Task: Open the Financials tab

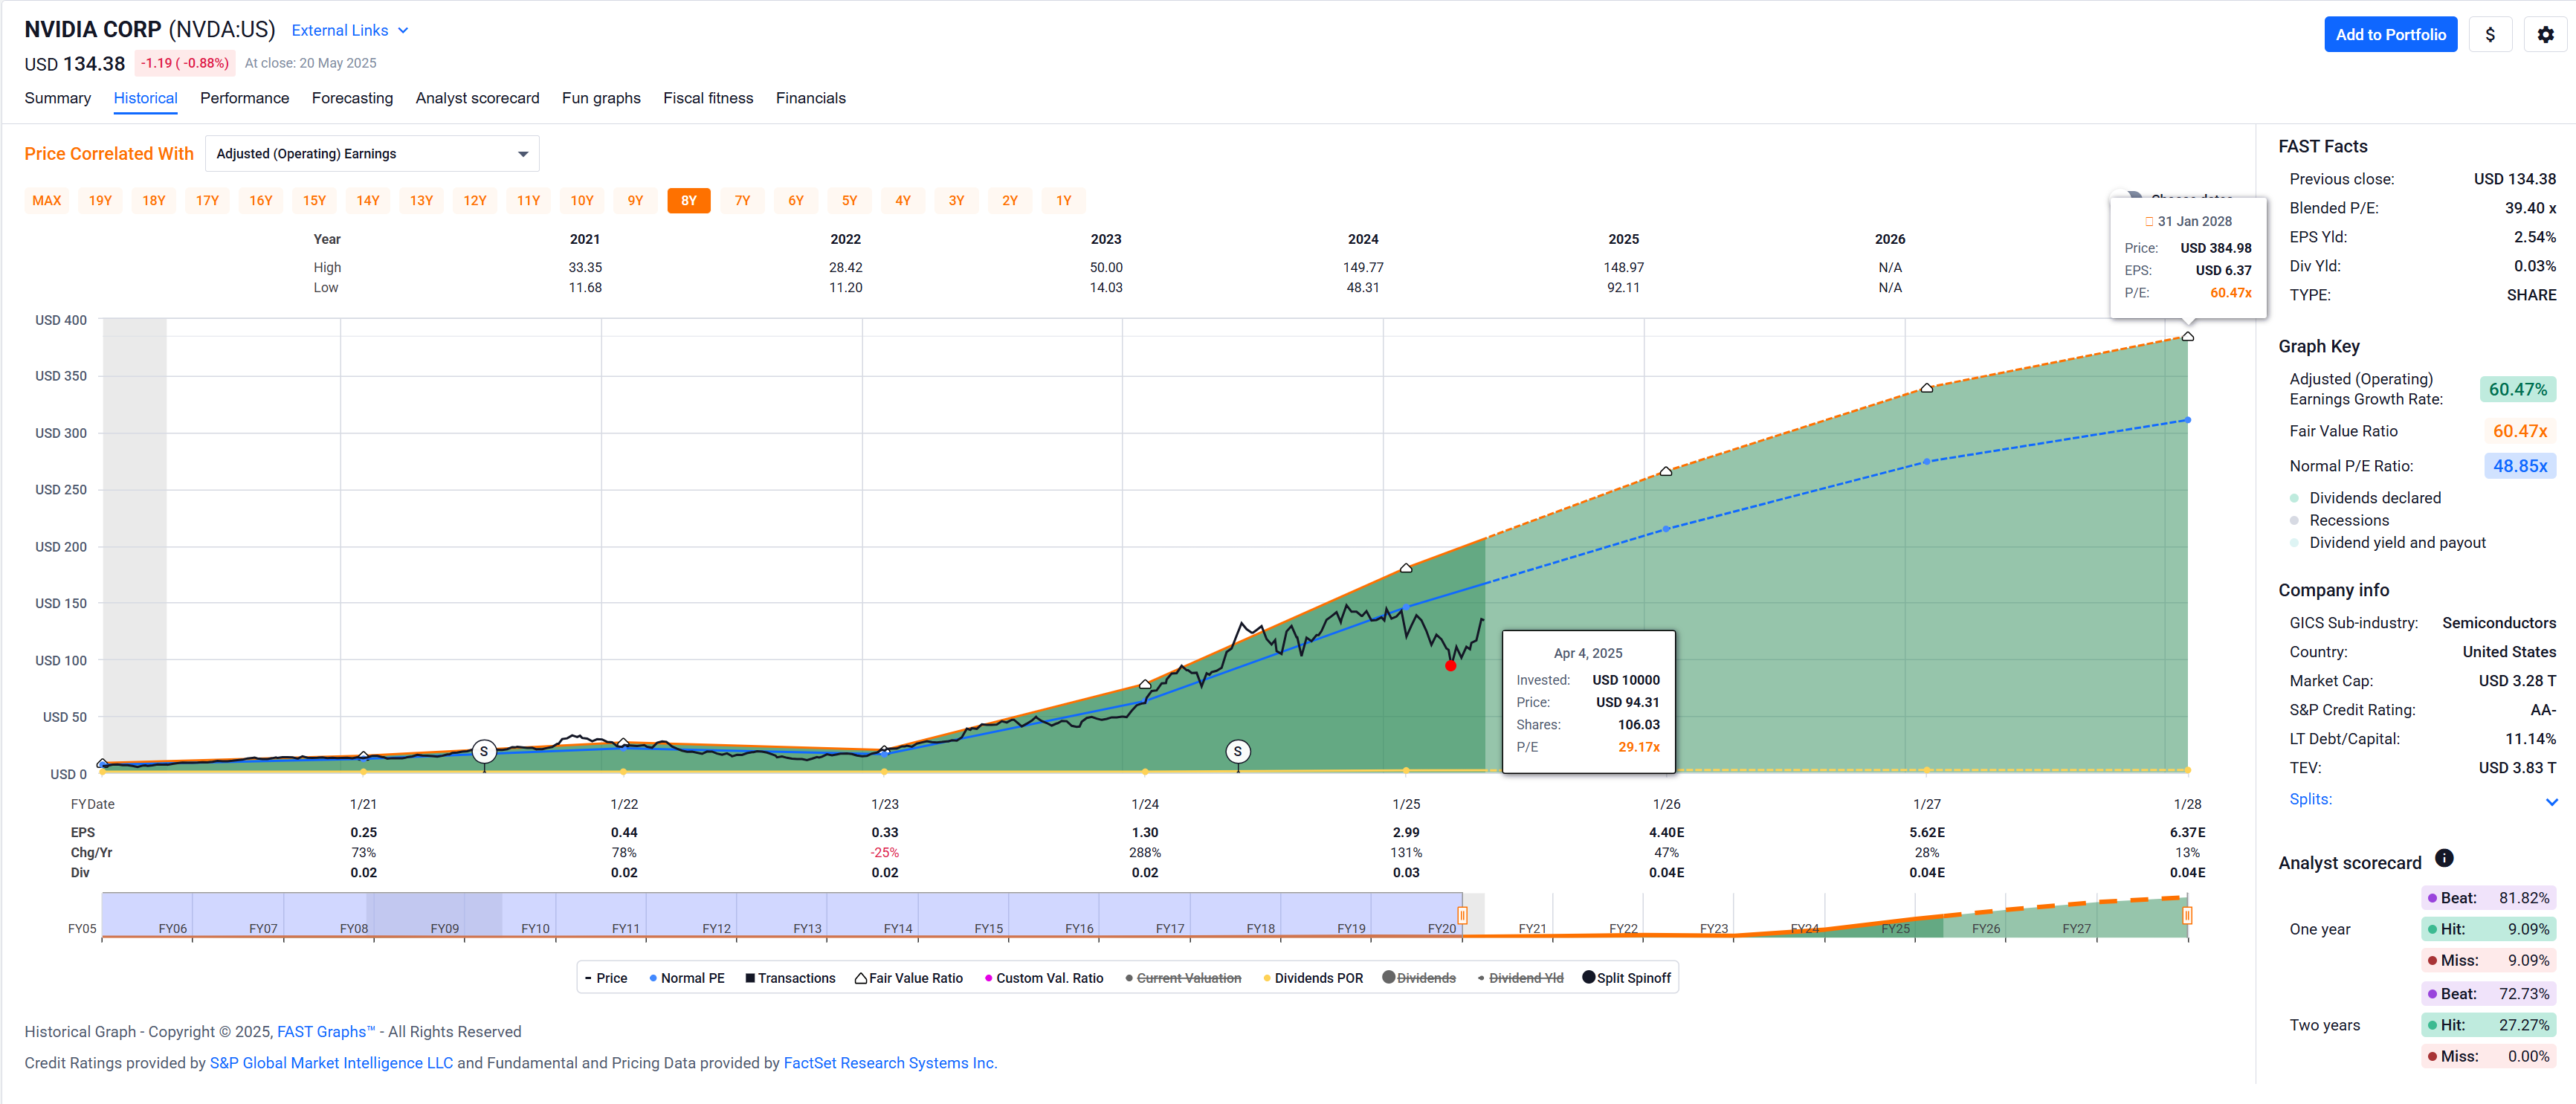Action: (x=810, y=98)
